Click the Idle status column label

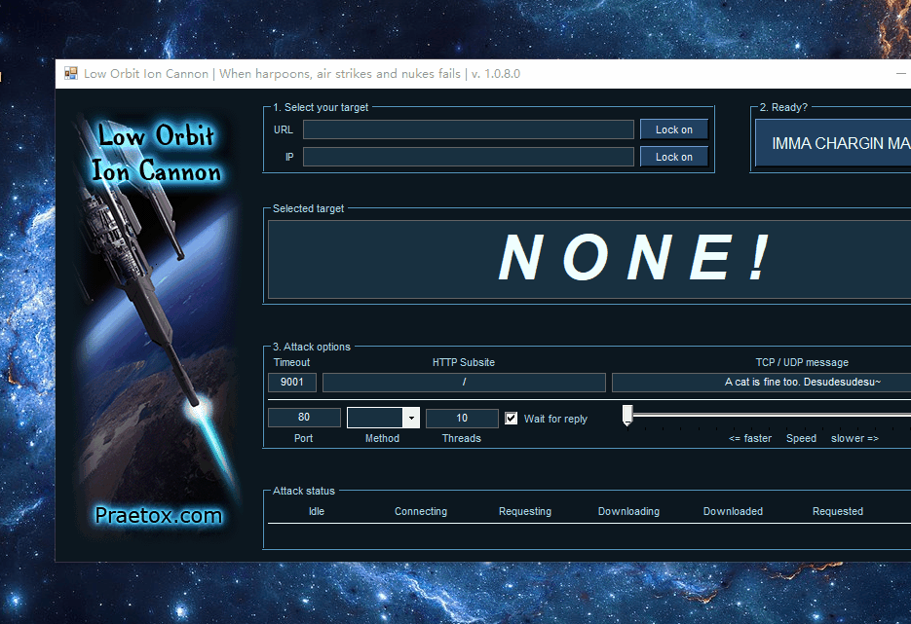(317, 511)
